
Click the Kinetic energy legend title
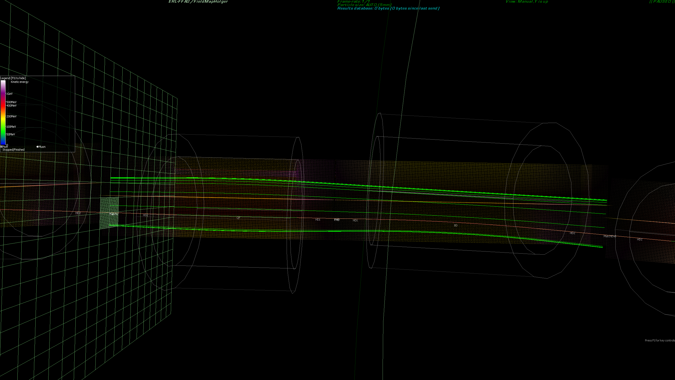tap(20, 82)
